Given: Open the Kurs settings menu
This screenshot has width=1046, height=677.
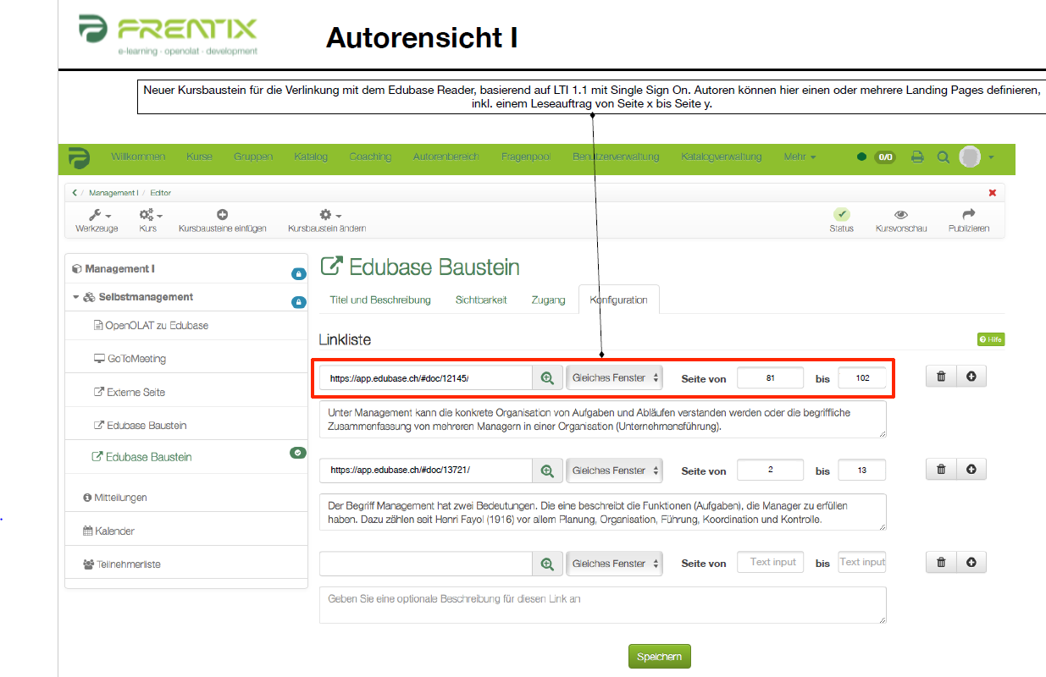Looking at the screenshot, I should (x=149, y=221).
